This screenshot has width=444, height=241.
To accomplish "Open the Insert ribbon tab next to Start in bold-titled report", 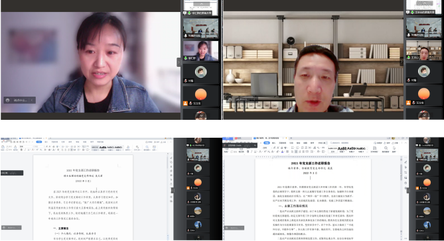I will click(274, 143).
